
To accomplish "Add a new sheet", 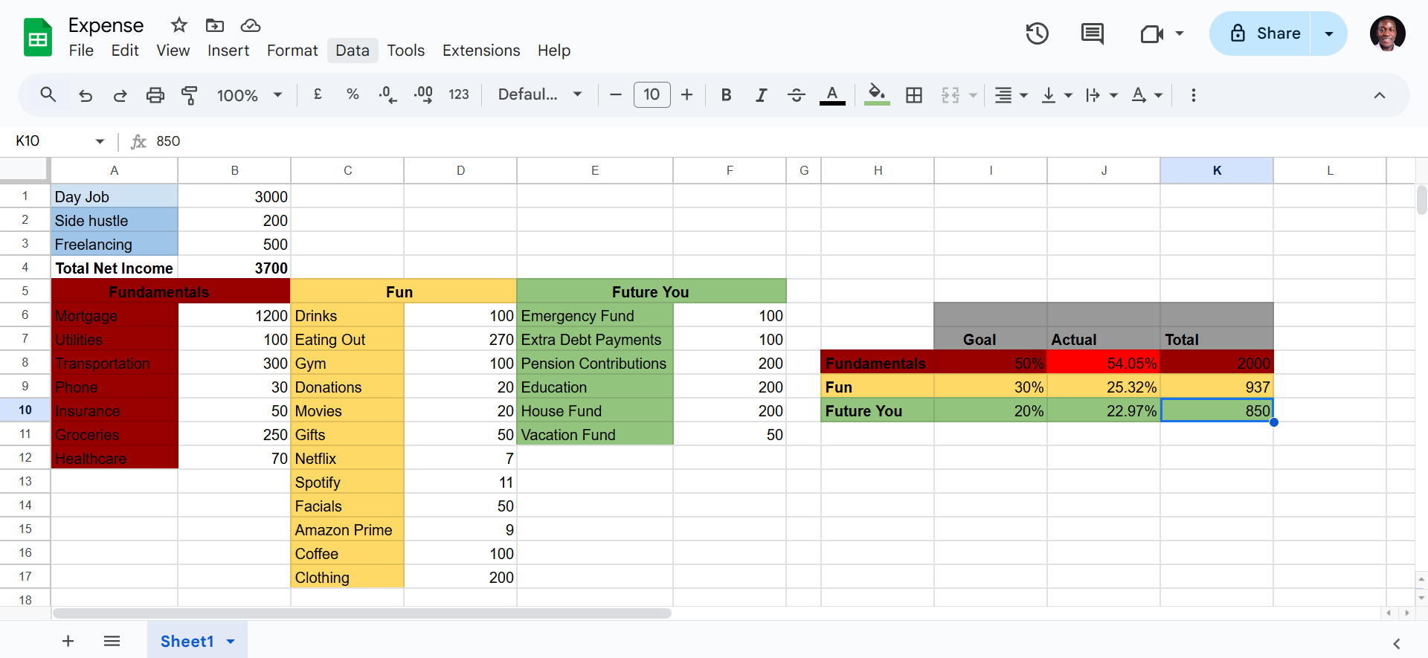I will pos(68,641).
